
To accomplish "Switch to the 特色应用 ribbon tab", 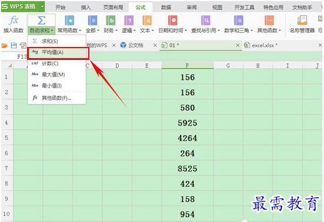I will pyautogui.click(x=273, y=8).
